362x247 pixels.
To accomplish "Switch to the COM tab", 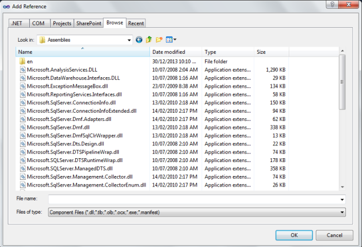I will click(x=40, y=23).
